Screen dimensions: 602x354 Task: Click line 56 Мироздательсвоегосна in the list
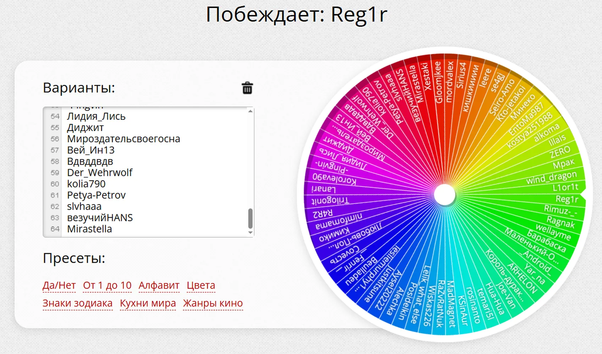[123, 139]
